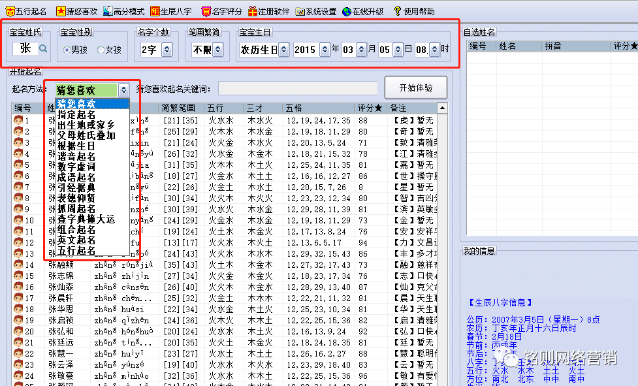638x386 pixels.
Task: Open the 生辰八字 tool
Action: [x=155, y=11]
